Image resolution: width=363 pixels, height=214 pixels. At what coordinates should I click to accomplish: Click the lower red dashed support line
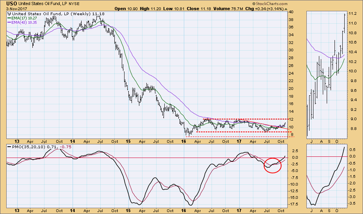pos(242,132)
